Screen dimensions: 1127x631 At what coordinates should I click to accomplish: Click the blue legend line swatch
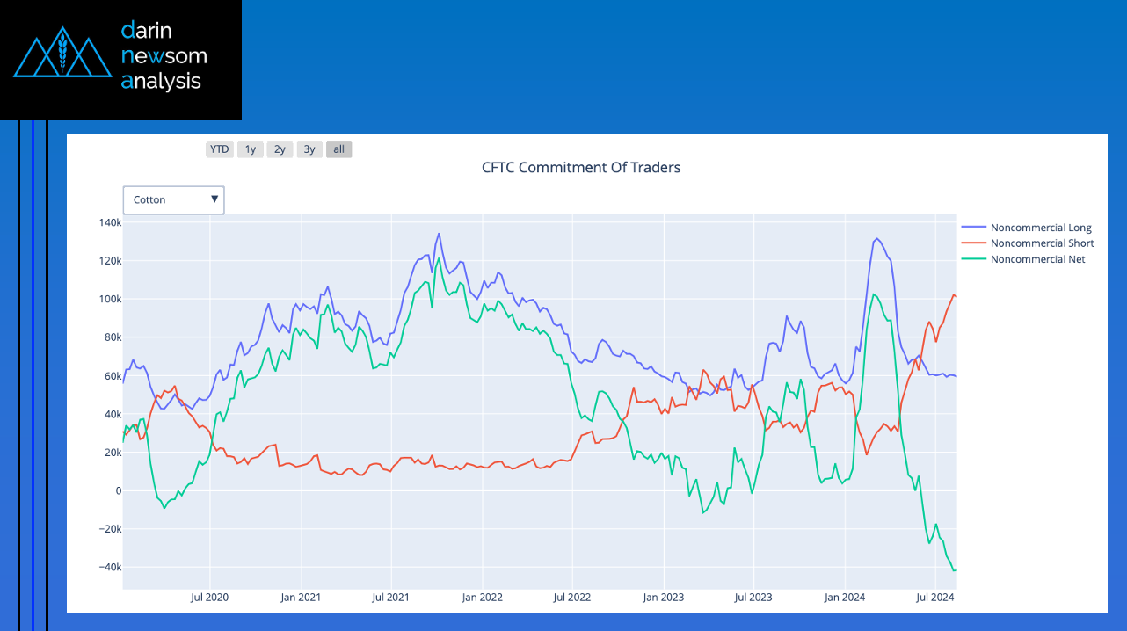tap(974, 228)
